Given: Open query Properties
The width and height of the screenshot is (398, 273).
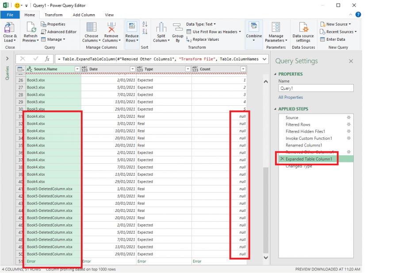Looking at the screenshot, I should click(53, 24).
